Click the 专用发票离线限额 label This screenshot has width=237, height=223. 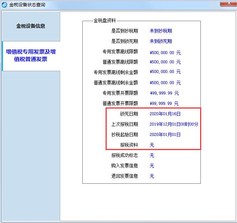pos(120,51)
